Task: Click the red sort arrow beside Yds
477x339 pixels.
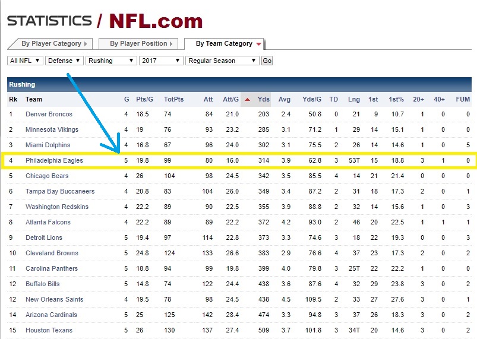Action: 247,99
